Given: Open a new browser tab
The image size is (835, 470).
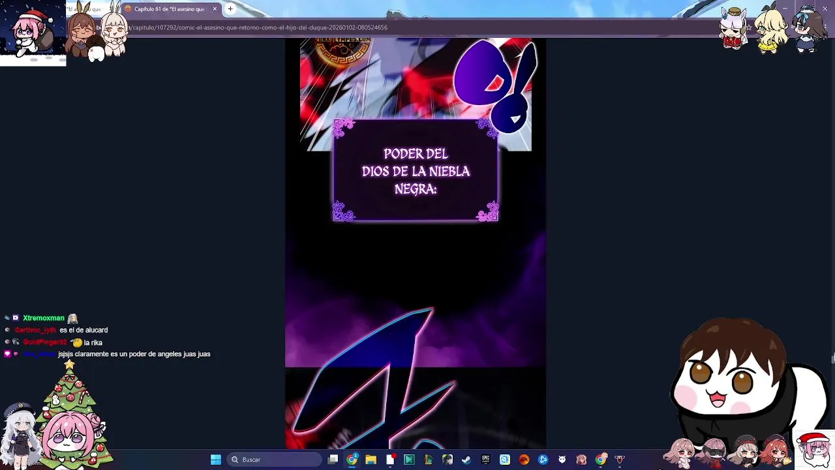Looking at the screenshot, I should pyautogui.click(x=230, y=9).
